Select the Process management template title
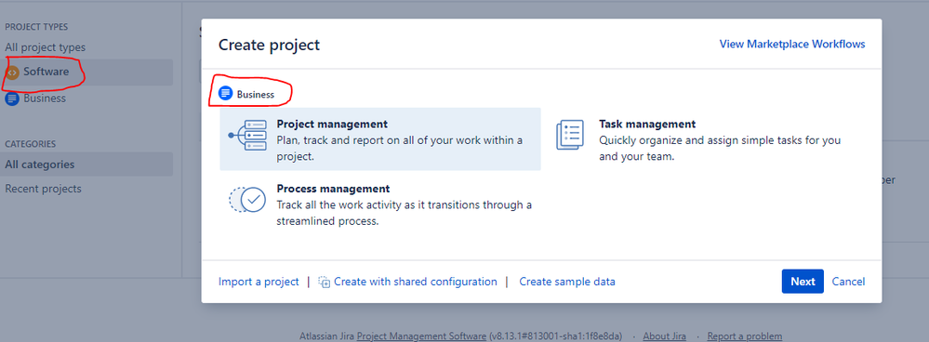929x342 pixels. 334,189
